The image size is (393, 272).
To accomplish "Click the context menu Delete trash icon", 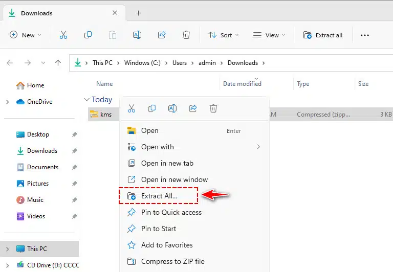I will pos(213,108).
